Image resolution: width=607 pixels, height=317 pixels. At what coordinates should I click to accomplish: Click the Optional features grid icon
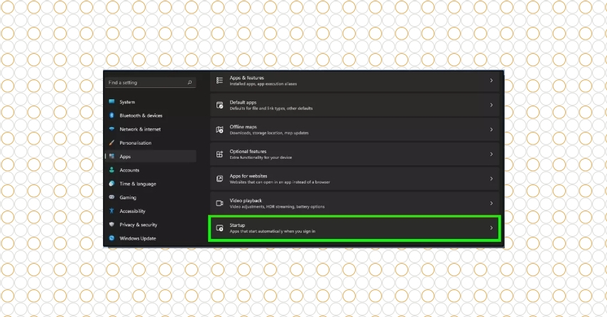[219, 155]
